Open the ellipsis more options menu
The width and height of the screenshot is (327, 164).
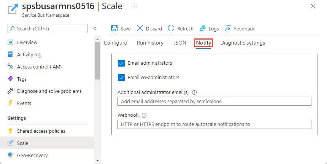click(135, 6)
